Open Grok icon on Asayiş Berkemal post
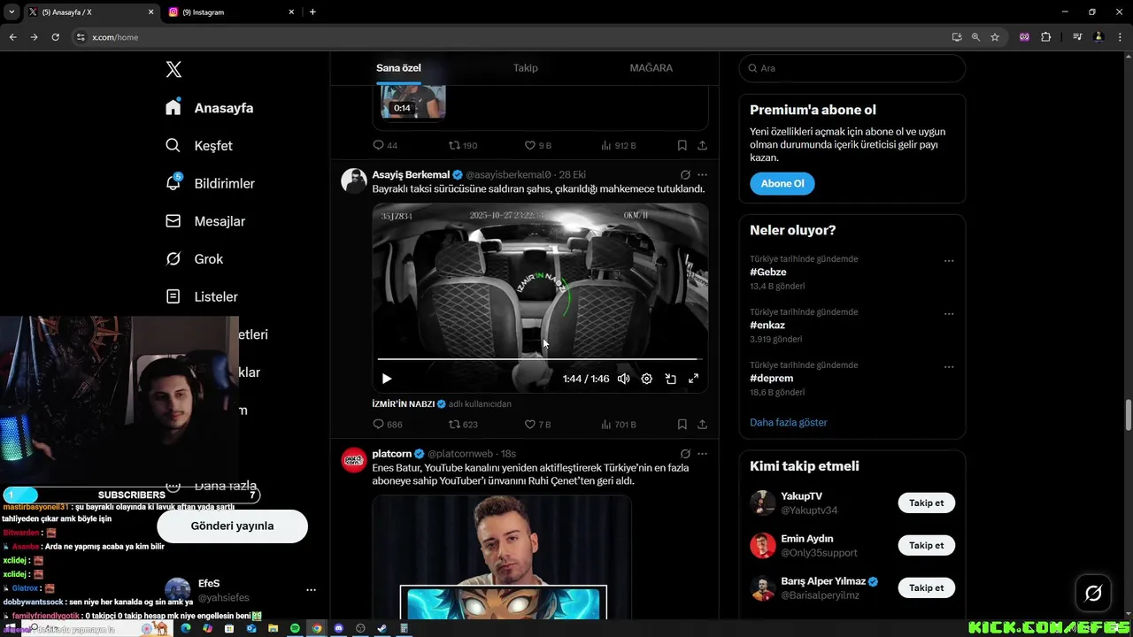Viewport: 1133px width, 637px height. (685, 175)
